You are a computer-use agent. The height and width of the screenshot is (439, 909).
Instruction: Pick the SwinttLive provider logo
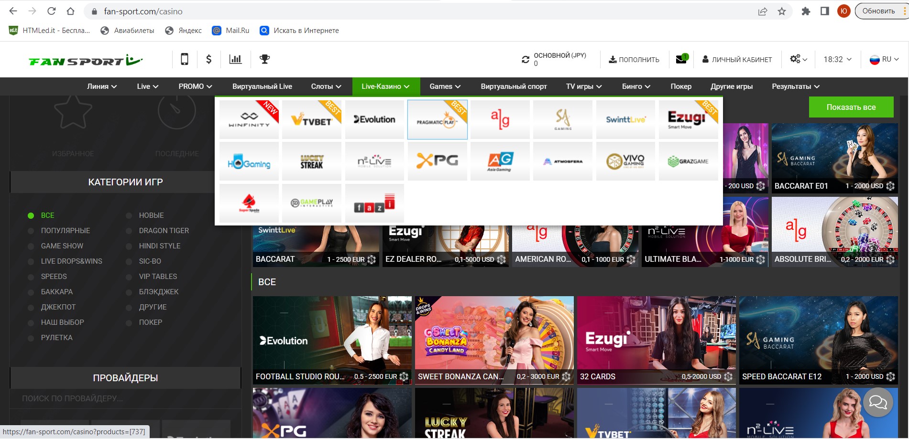tap(625, 119)
